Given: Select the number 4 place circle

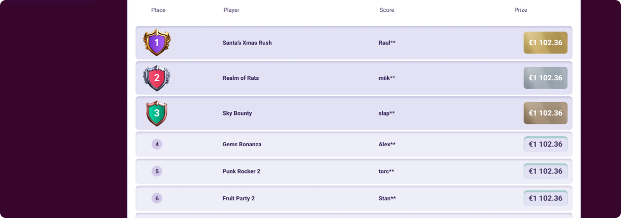Looking at the screenshot, I should click(157, 144).
